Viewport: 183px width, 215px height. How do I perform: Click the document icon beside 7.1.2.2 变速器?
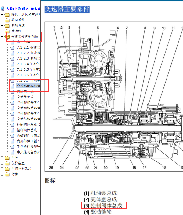coord(12,53)
